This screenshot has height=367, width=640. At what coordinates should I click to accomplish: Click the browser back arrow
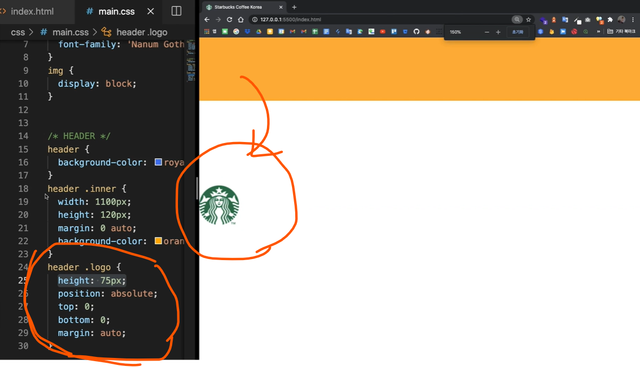pos(207,20)
